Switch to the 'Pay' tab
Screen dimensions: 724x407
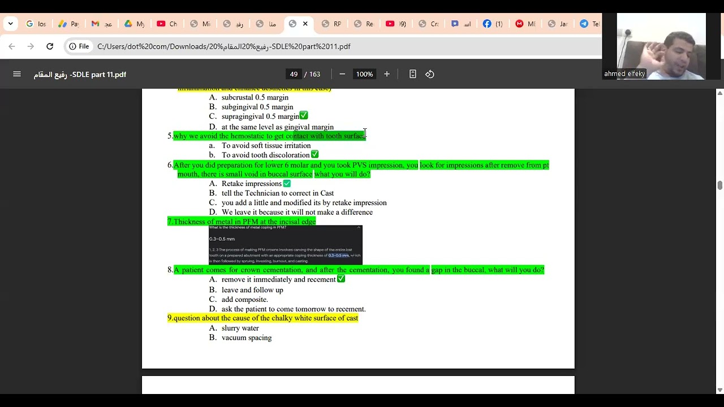69,24
